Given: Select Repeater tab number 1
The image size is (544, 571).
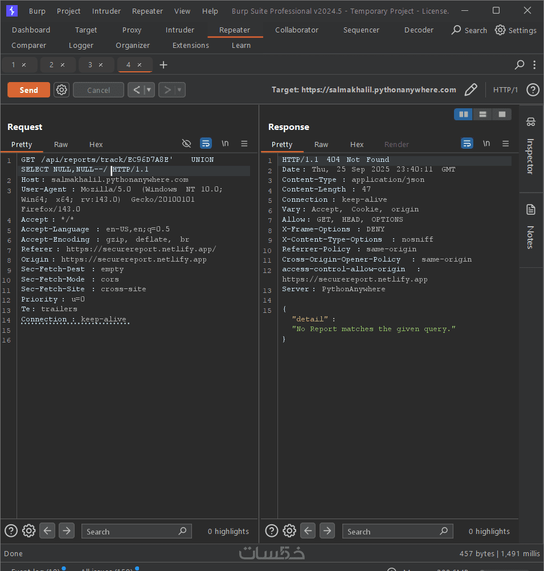Looking at the screenshot, I should tap(14, 65).
